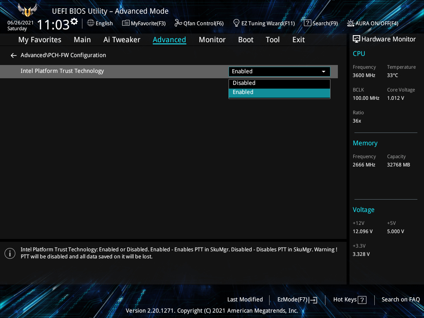
Task: Click the Advanced\PCH-FW Configuration breadcrumb
Action: pos(63,55)
